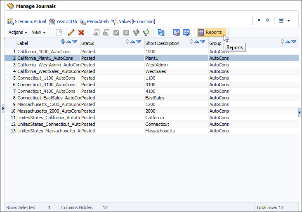Toggle sort order on Group column
The width and height of the screenshot is (302, 212).
[x=282, y=42]
